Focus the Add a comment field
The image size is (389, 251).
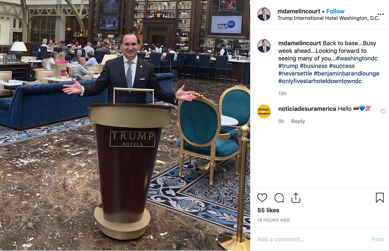pos(311,239)
